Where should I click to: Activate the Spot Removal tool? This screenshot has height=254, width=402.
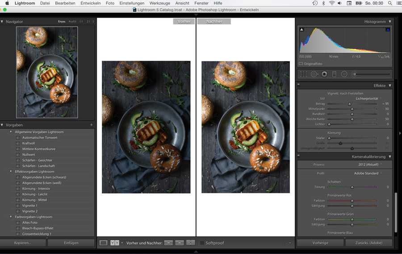(x=314, y=74)
